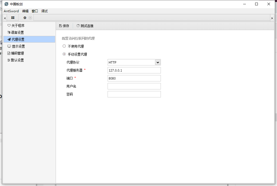Viewport: 277px width, 186px height.
Task: Click the empty 用户名 input field
Action: 134,86
